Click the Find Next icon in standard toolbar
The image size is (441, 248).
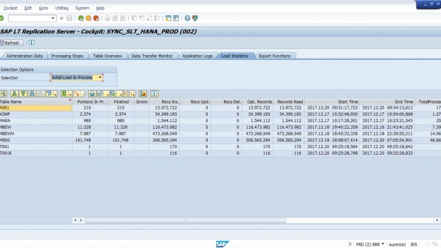[x=123, y=18]
